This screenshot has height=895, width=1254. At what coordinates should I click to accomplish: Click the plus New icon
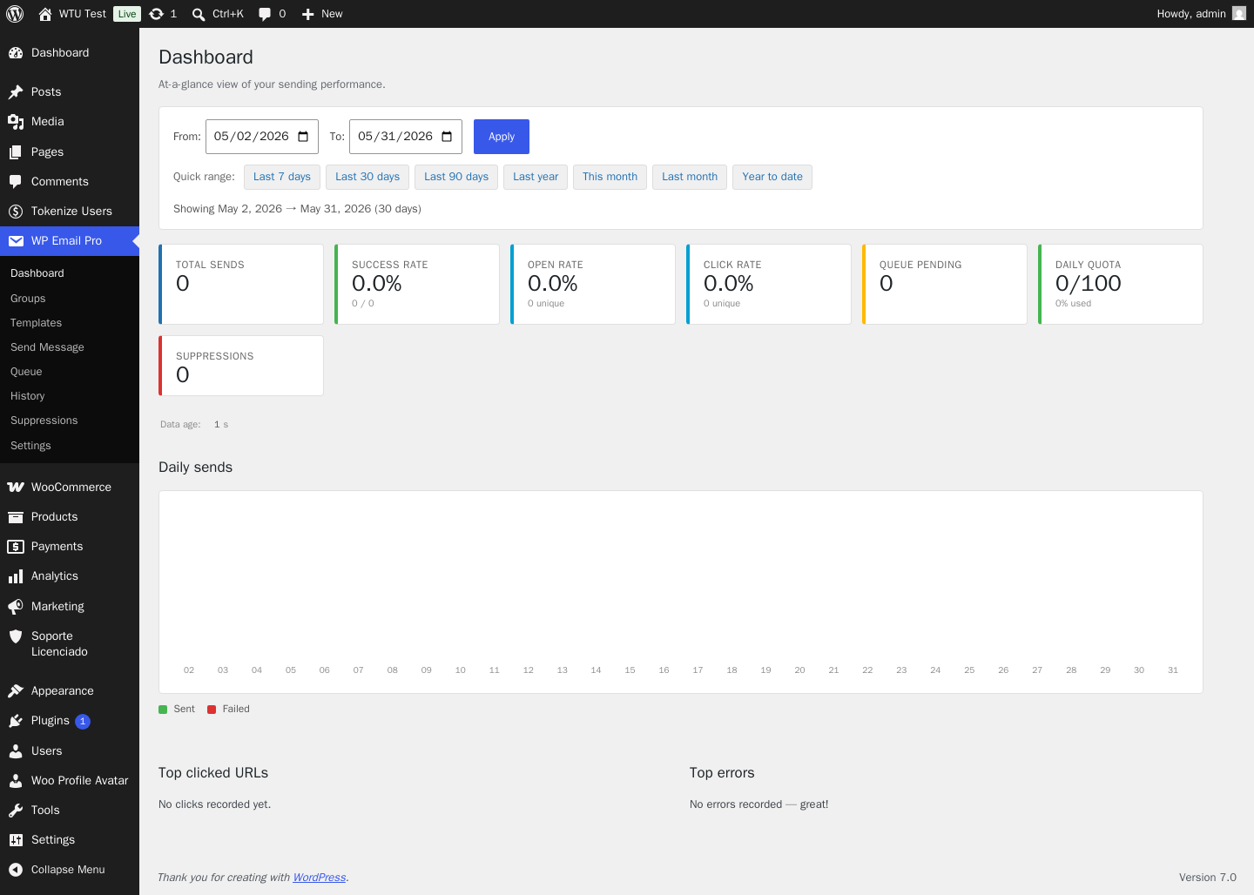[307, 14]
